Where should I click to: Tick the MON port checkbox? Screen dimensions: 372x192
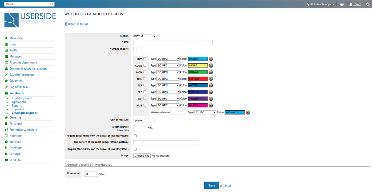click(145, 72)
